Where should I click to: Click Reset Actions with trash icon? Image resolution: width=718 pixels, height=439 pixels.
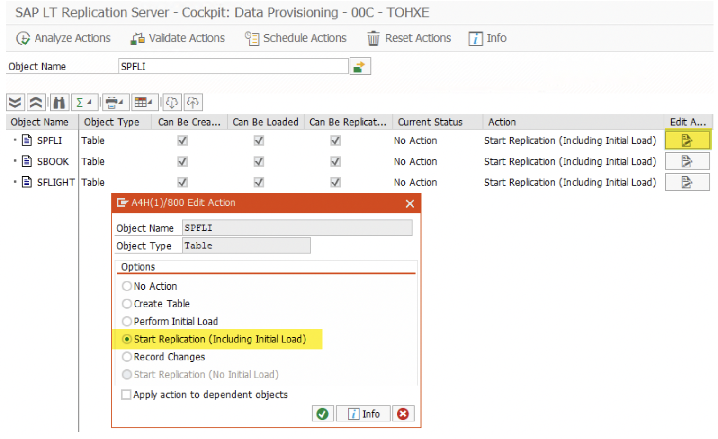409,38
